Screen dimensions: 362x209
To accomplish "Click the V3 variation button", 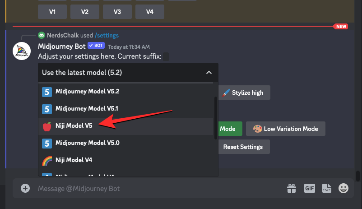I will 117,12.
